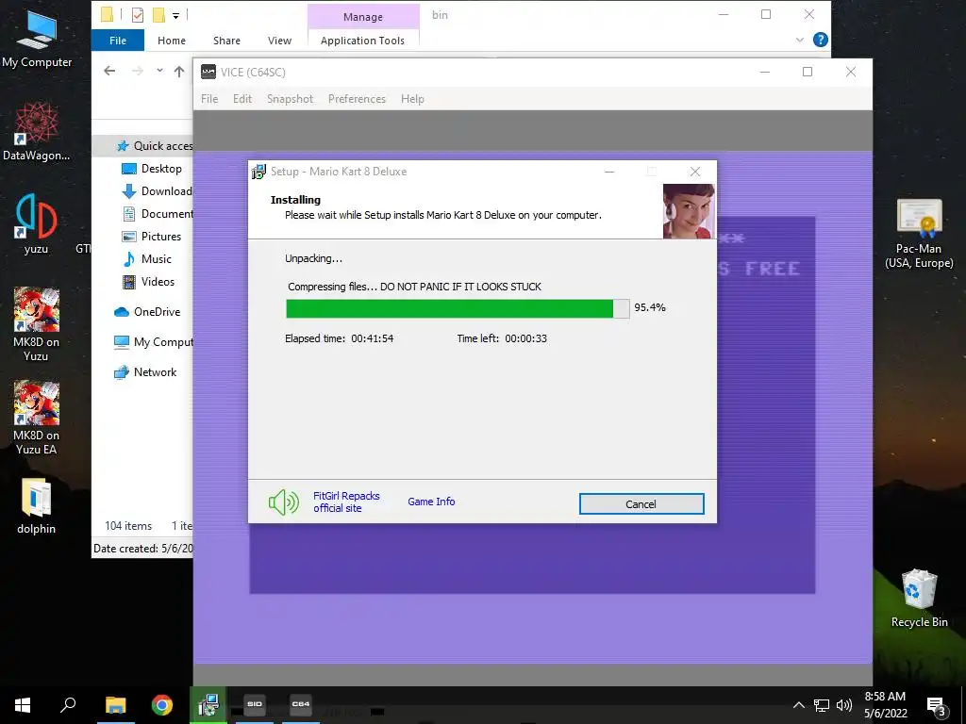Click the VICE C64SC title bar icon
This screenshot has width=966, height=724.
click(208, 72)
